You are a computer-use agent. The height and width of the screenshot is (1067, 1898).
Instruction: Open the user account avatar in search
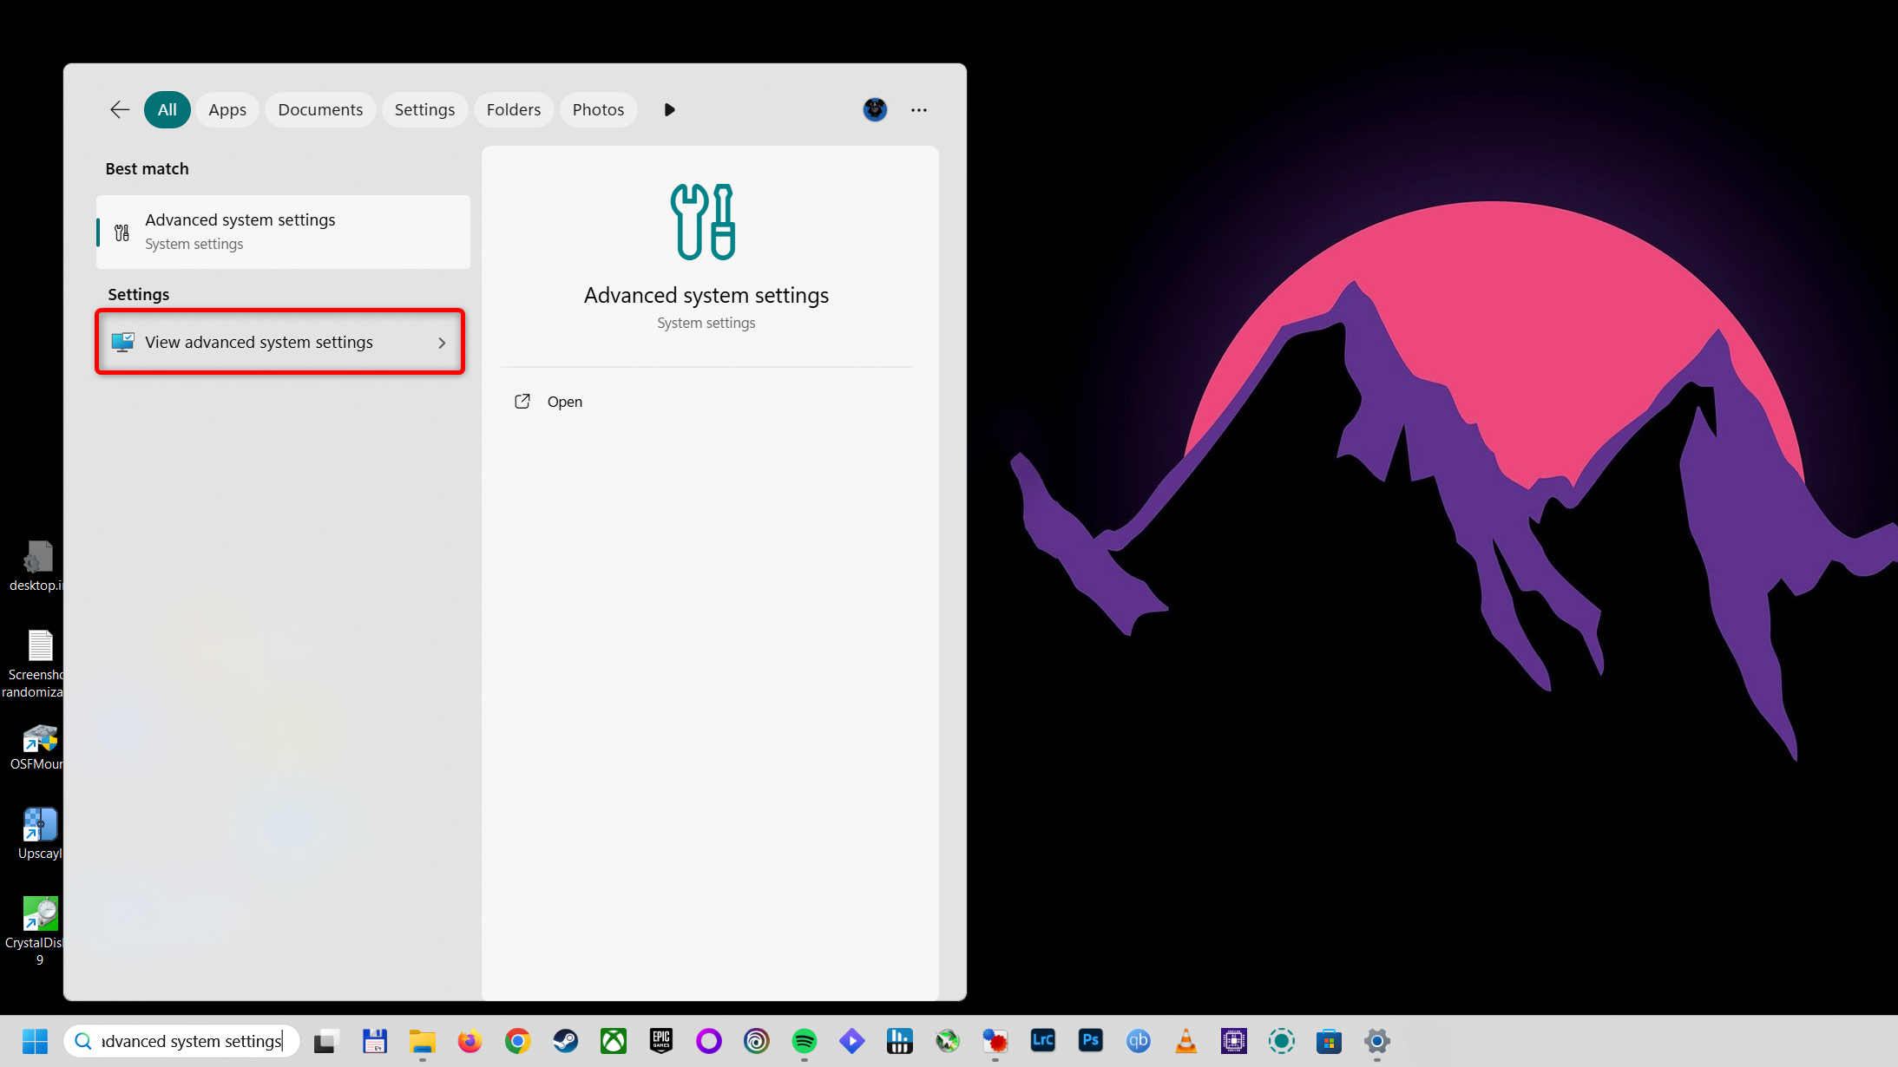pos(875,109)
